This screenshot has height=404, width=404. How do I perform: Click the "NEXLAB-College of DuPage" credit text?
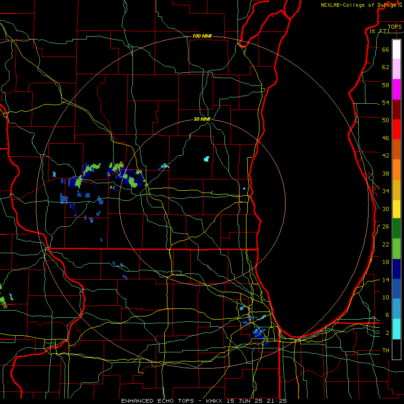[x=359, y=5]
